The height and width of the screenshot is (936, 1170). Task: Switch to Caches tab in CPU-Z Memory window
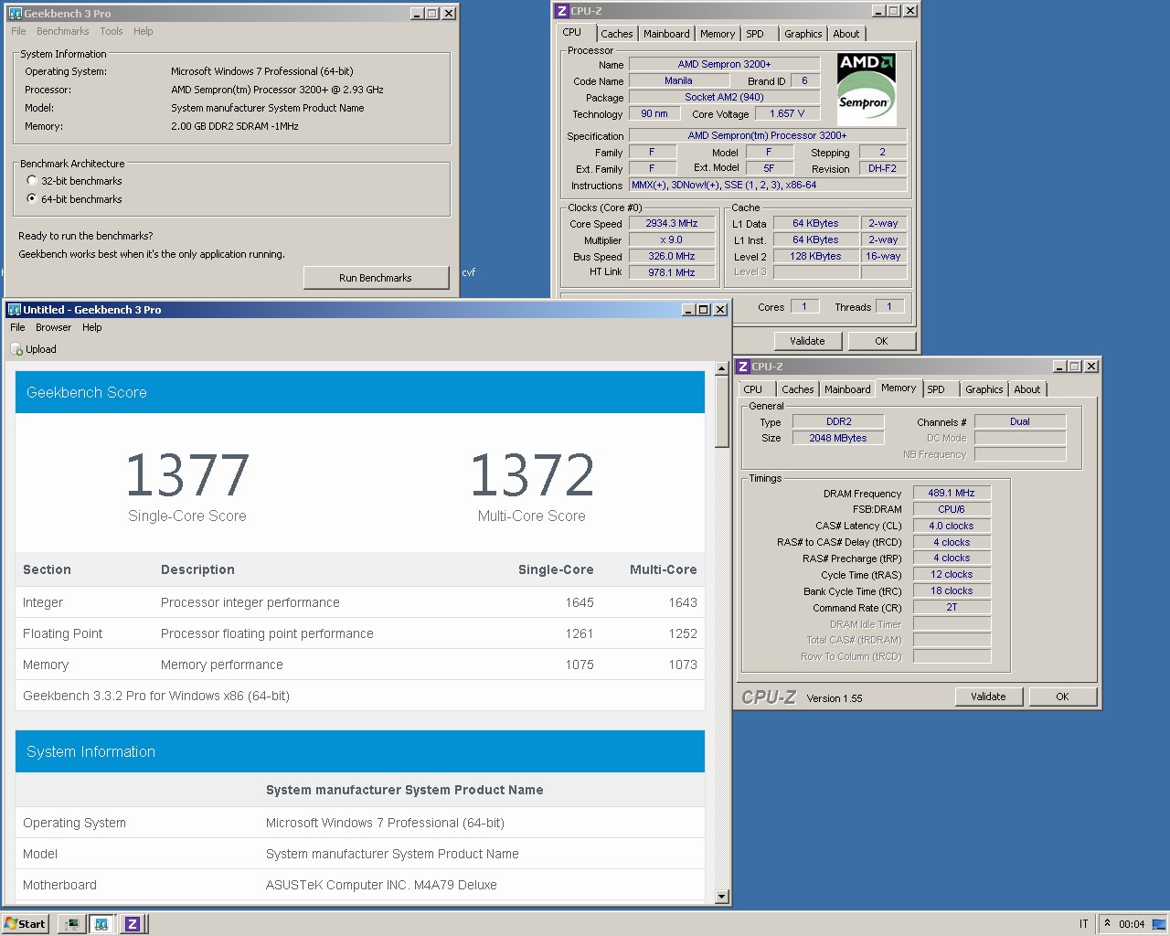pyautogui.click(x=798, y=389)
